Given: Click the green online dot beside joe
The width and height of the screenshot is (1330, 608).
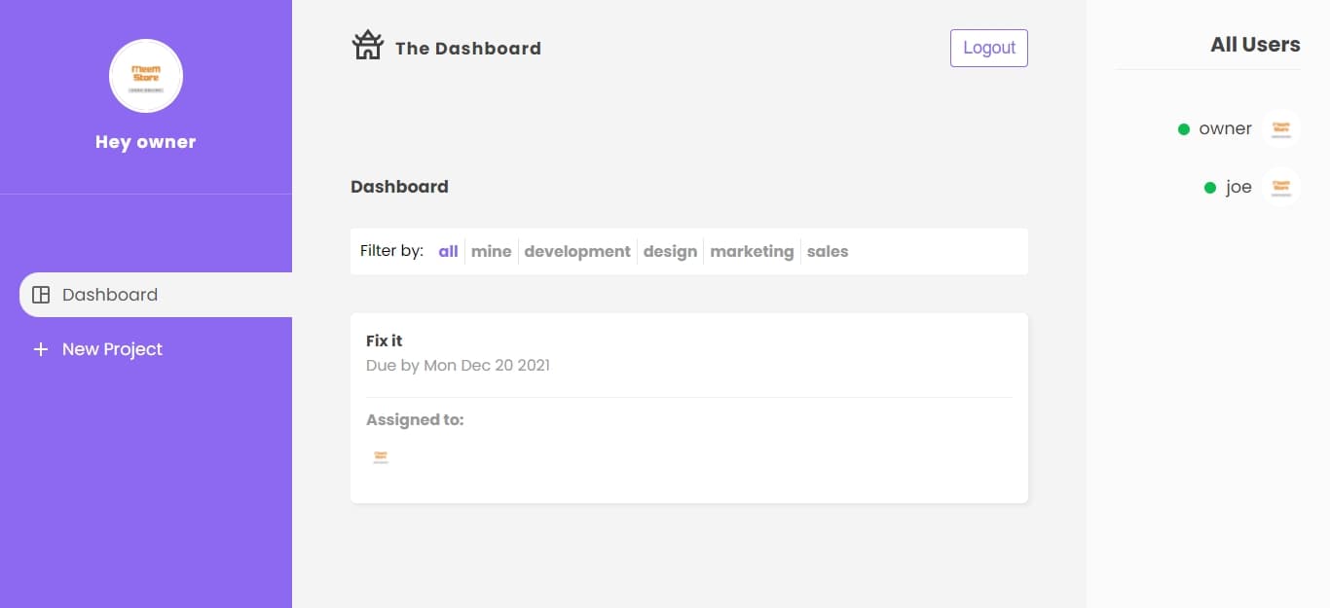Looking at the screenshot, I should (x=1210, y=187).
